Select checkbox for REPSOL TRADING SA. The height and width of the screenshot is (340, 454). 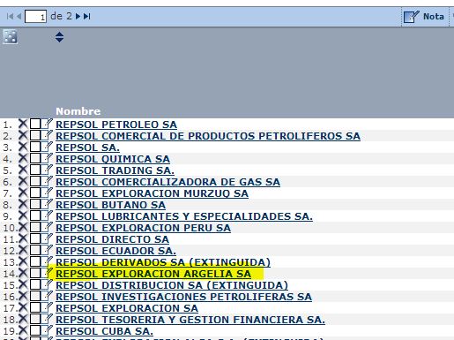(35, 170)
